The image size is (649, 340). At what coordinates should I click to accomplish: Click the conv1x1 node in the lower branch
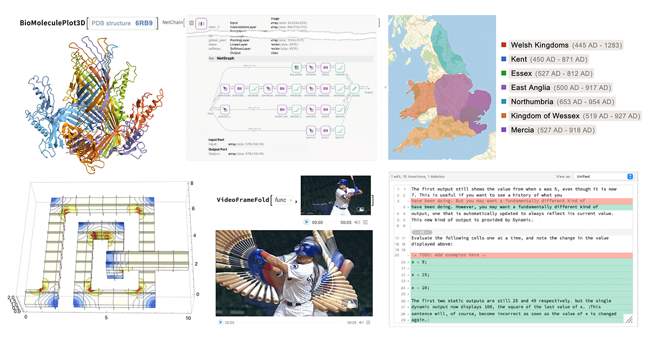[311, 130]
